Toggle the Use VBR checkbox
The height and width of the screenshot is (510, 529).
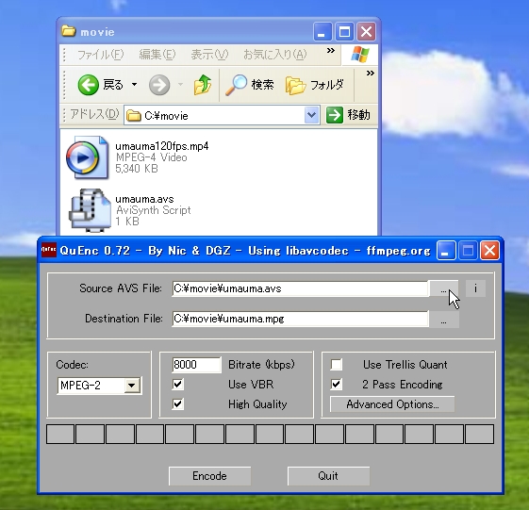click(x=177, y=385)
